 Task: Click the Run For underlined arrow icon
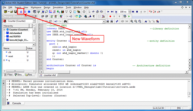pyautogui.click(x=116, y=12)
